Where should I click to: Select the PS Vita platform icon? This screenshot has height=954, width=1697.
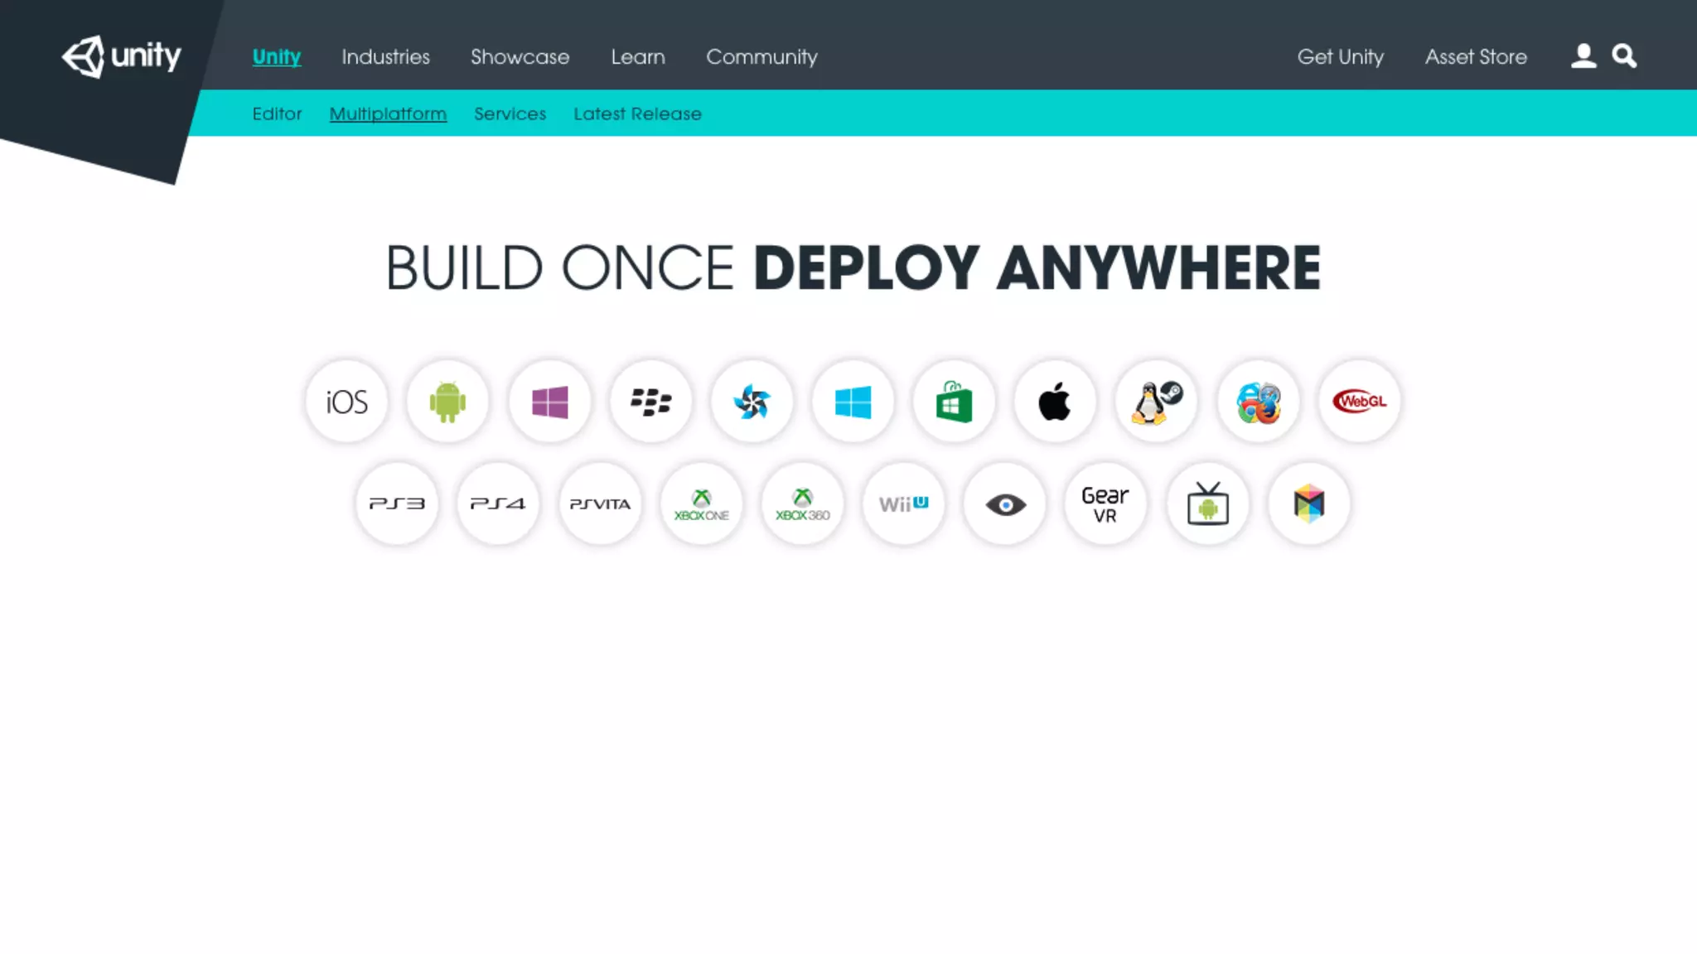[600, 503]
